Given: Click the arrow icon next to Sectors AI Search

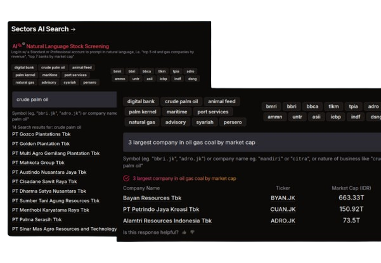Looking at the screenshot, I should [73, 29].
